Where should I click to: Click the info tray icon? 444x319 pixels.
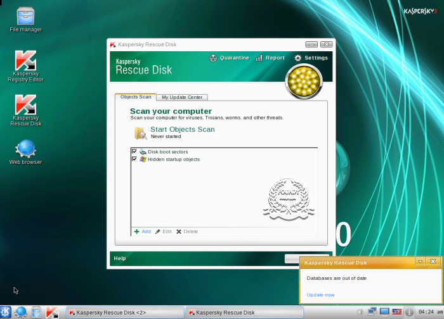pos(409,312)
